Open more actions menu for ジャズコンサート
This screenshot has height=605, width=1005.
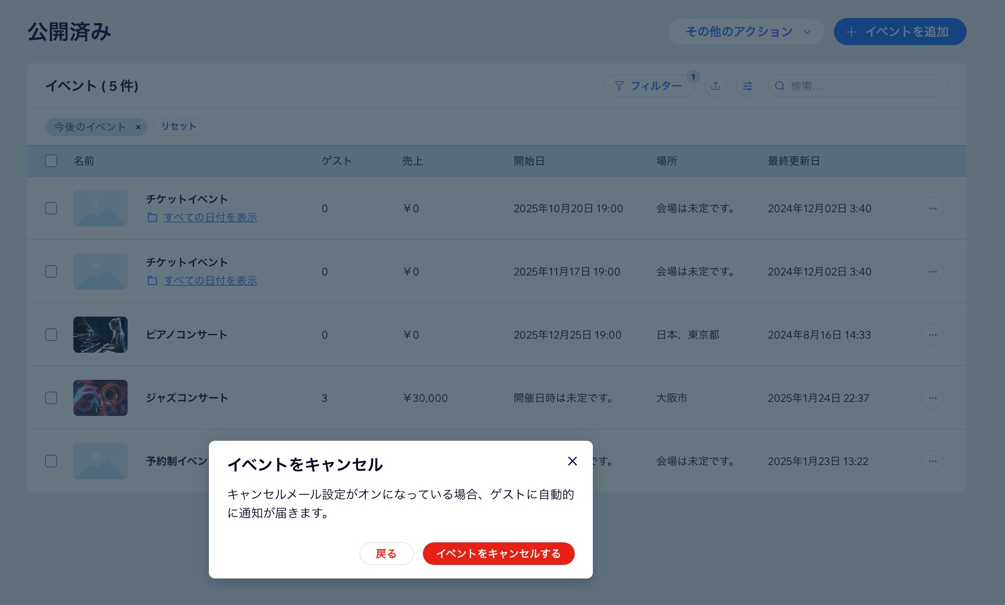click(932, 398)
